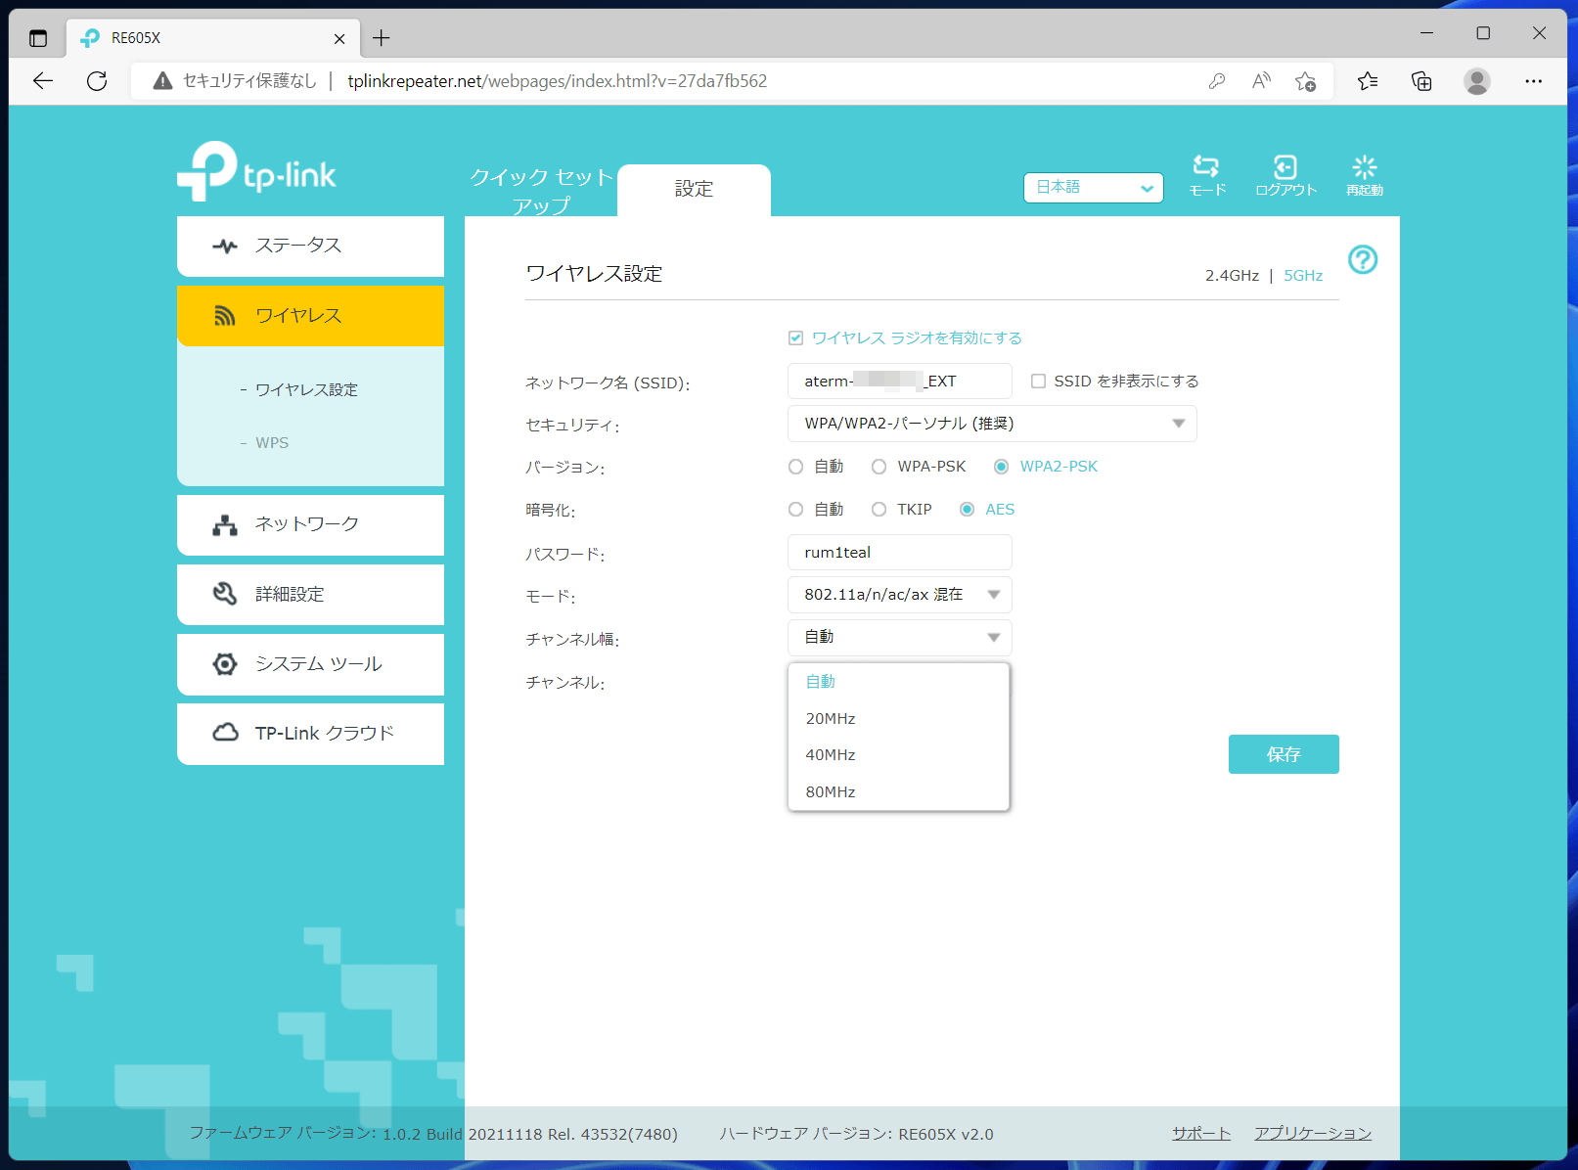Click the Logout icon
This screenshot has width=1578, height=1170.
(1285, 167)
